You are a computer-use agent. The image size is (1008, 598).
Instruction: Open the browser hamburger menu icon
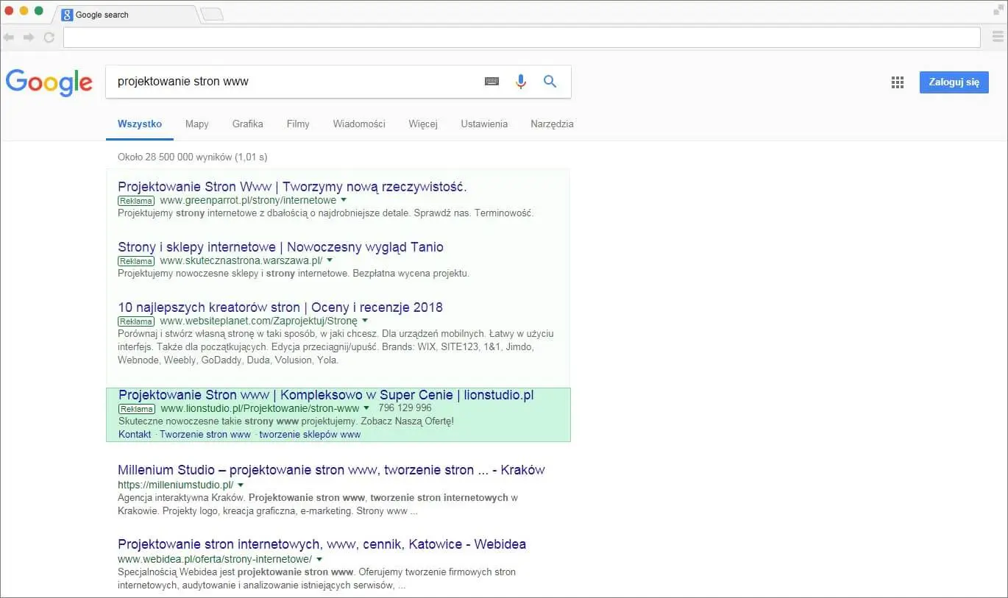pos(998,37)
